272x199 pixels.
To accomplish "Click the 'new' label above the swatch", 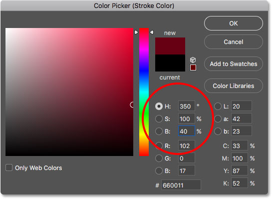I will click(170, 33).
